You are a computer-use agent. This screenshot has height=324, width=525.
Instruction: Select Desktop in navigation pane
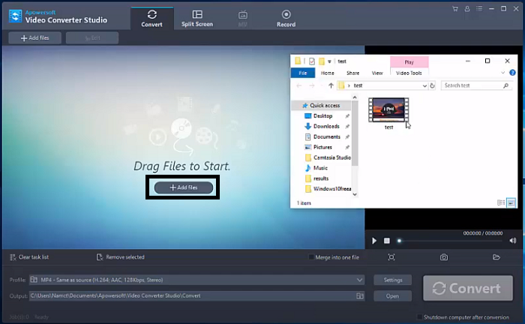tap(322, 115)
